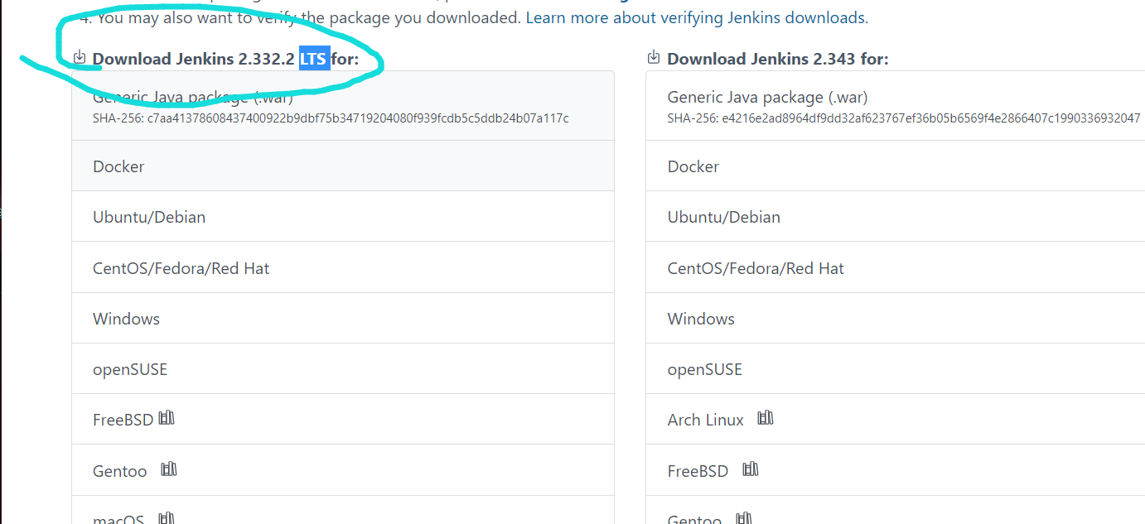Choose Docker under Jenkins 2.332.2 LTS
The height and width of the screenshot is (524, 1145).
tap(343, 166)
